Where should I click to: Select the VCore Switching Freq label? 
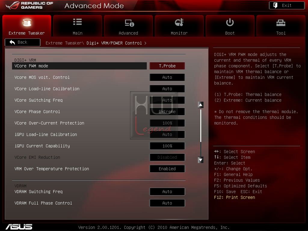[38, 100]
